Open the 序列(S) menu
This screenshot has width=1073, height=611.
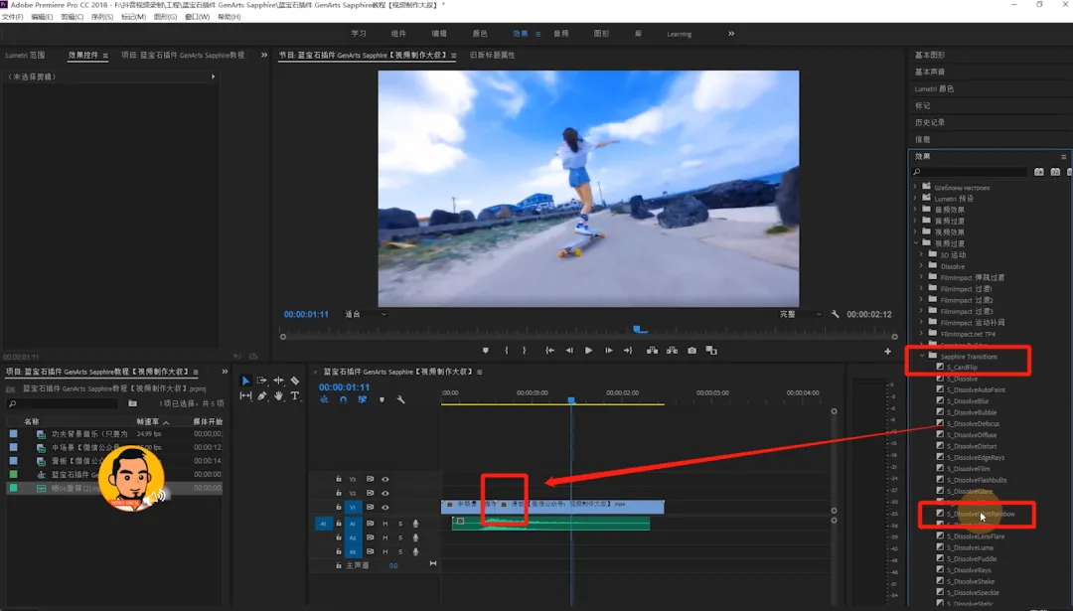click(x=101, y=17)
